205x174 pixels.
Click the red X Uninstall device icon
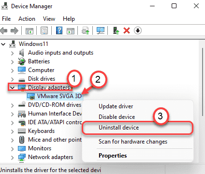[127, 30]
